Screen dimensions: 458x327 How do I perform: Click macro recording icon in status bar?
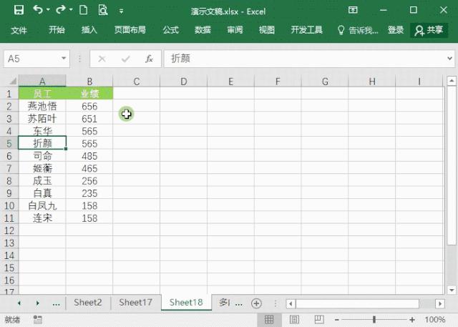pos(37,319)
